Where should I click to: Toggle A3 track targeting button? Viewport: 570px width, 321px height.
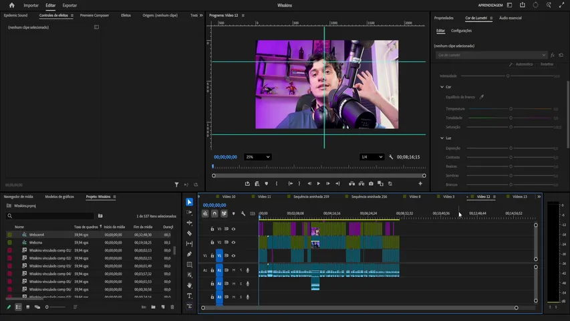(219, 297)
